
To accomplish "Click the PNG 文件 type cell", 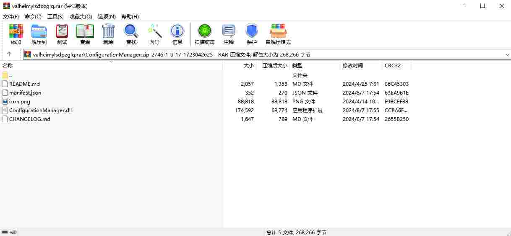I will pyautogui.click(x=304, y=101).
